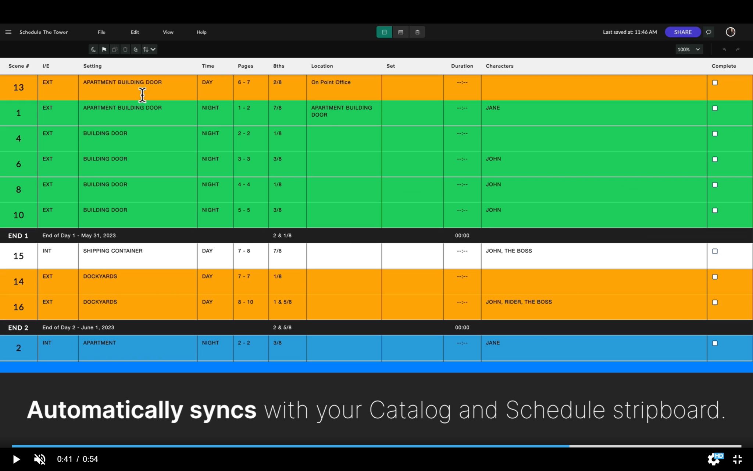Add a day break (moon icon)

click(x=93, y=49)
